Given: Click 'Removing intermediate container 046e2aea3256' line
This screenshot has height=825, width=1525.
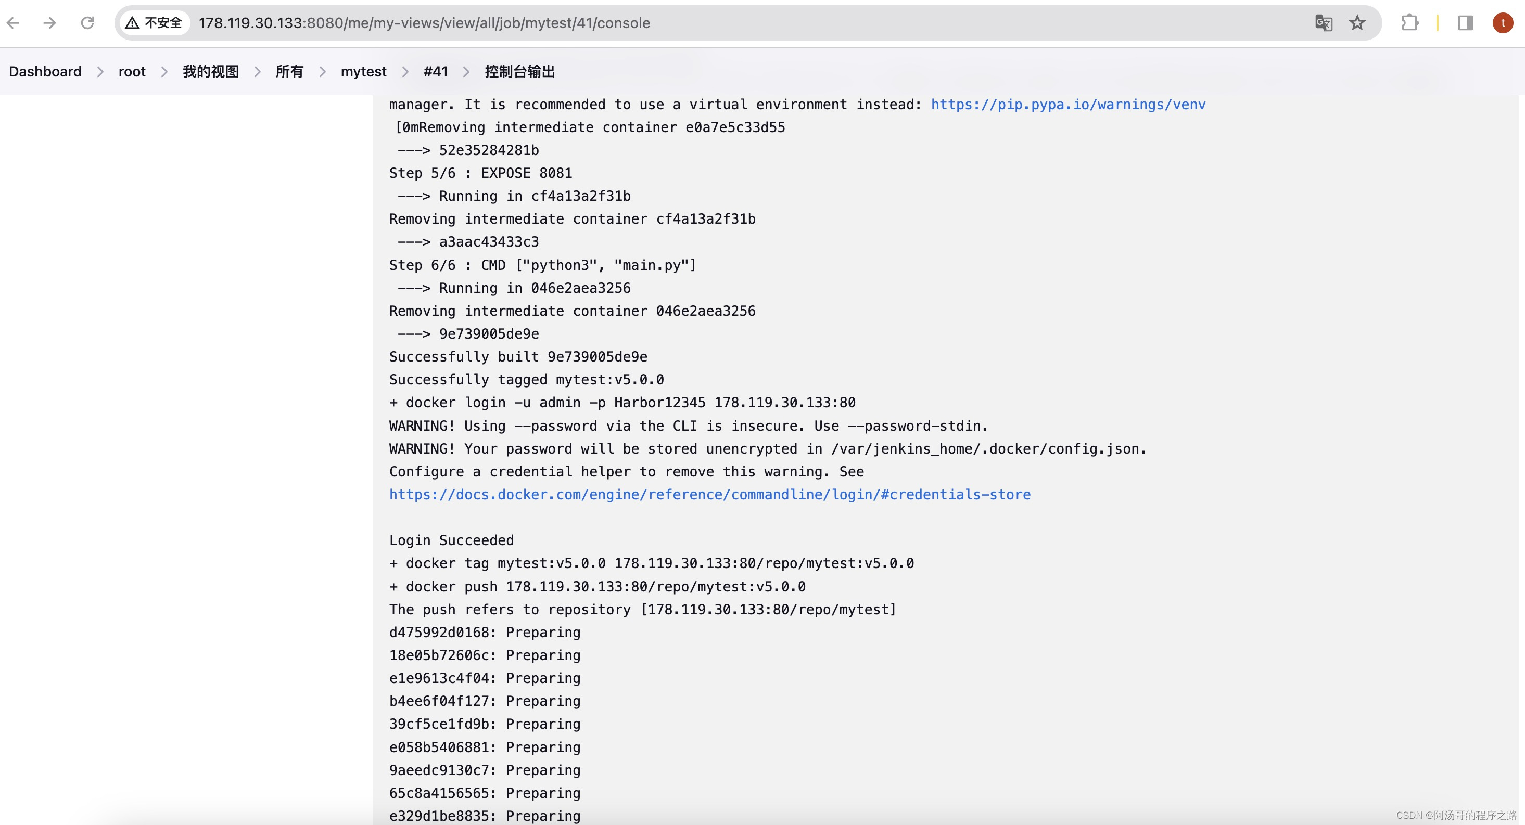Looking at the screenshot, I should pos(573,311).
